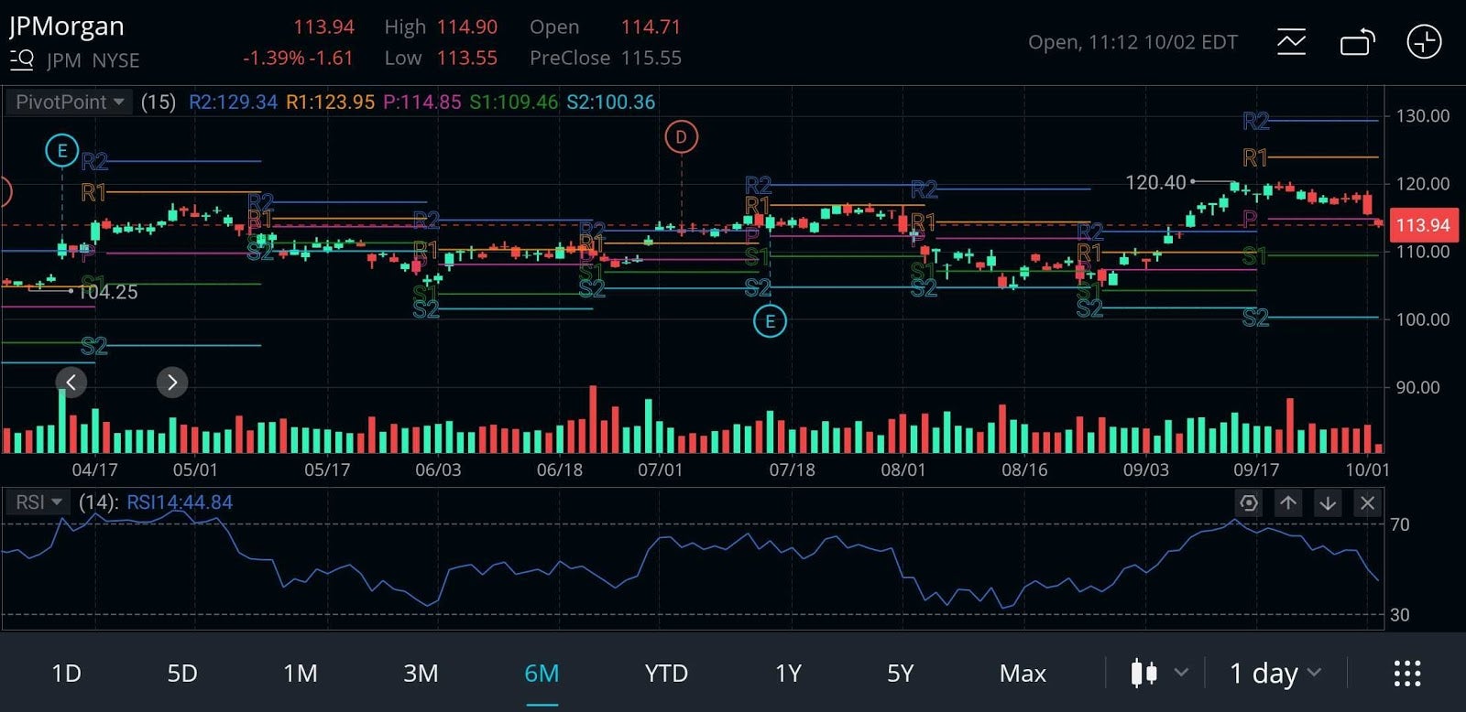Screen dimensions: 1466x712
Task: Tap the P:114.85 pivot value
Action: coord(421,102)
